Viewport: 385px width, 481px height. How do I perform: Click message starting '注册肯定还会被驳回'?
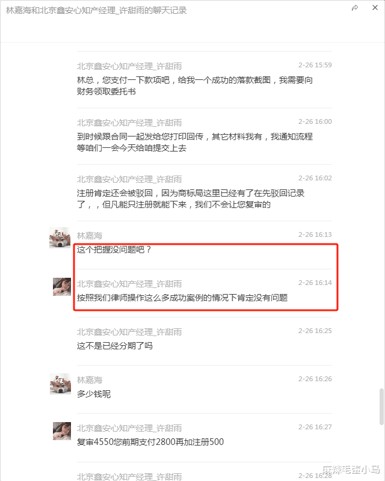coord(190,199)
